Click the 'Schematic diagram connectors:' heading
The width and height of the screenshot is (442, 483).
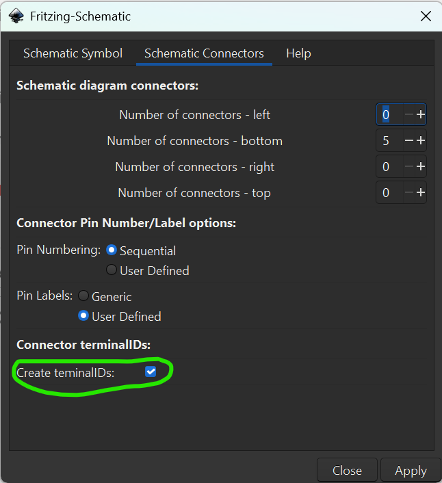pyautogui.click(x=107, y=86)
